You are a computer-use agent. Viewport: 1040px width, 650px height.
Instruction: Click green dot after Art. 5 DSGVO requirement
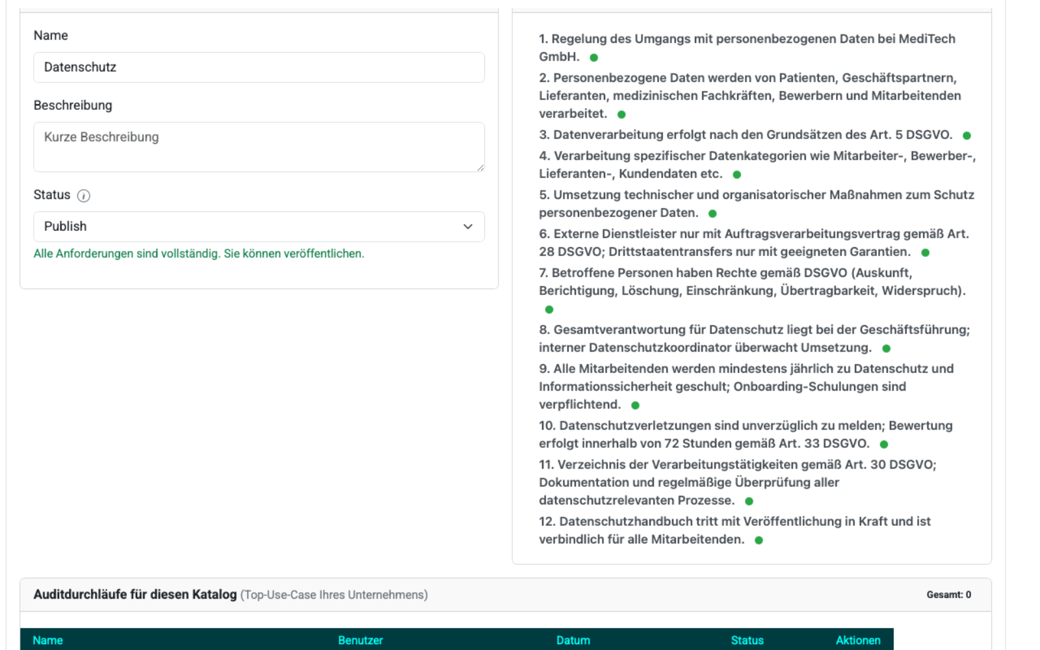tap(967, 136)
